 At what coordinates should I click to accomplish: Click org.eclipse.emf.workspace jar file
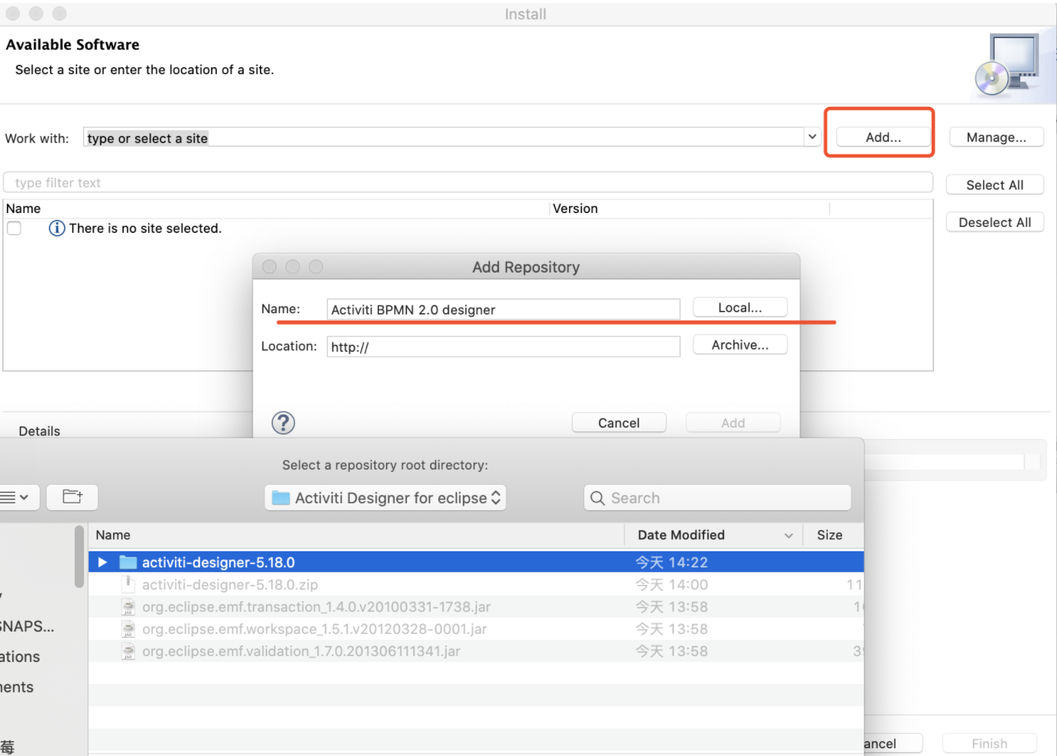pos(314,628)
